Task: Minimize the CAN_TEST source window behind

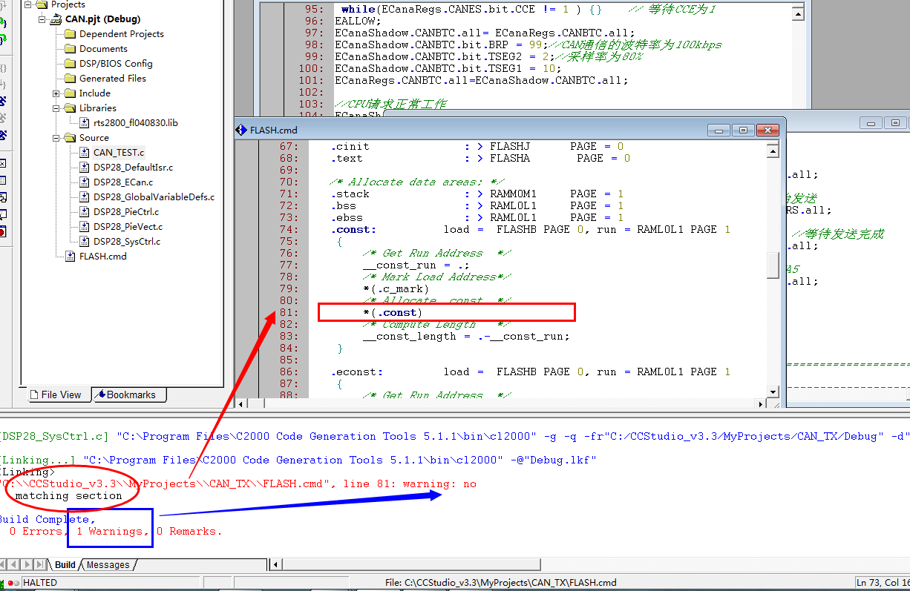Action: (x=872, y=122)
